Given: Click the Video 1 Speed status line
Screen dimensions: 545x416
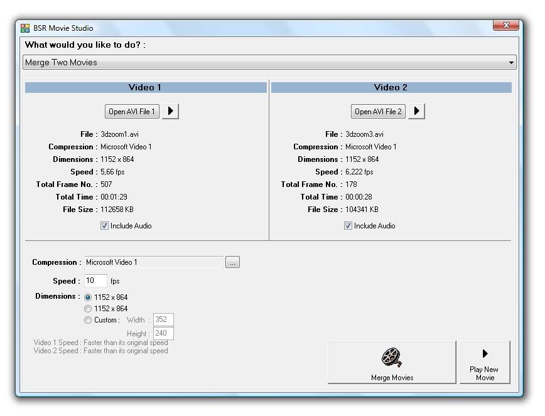Looking at the screenshot, I should click(101, 343).
